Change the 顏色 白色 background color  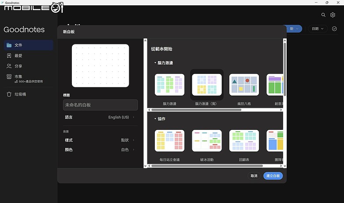[100, 150]
